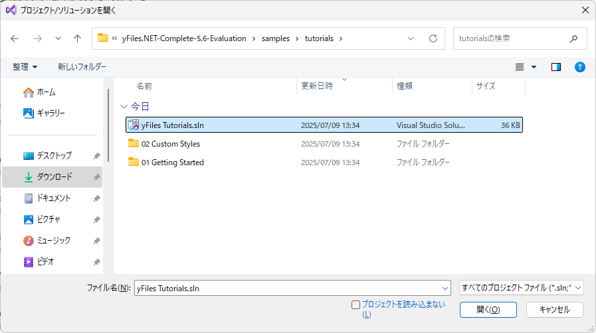
Task: Expand the file name combo box dropdown
Action: click(x=445, y=288)
